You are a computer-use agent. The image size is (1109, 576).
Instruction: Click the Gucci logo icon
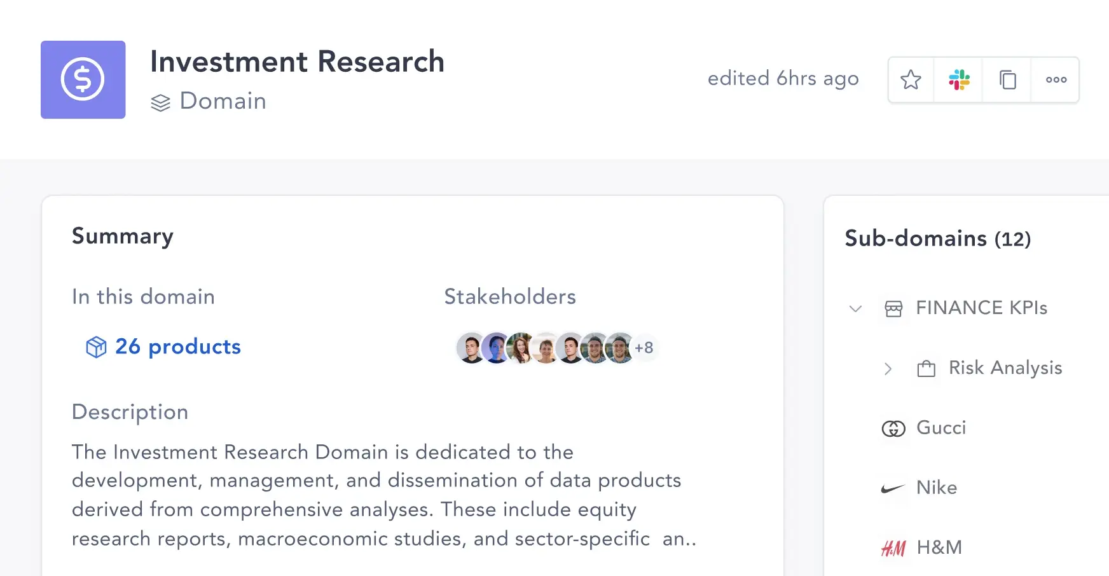[893, 429]
